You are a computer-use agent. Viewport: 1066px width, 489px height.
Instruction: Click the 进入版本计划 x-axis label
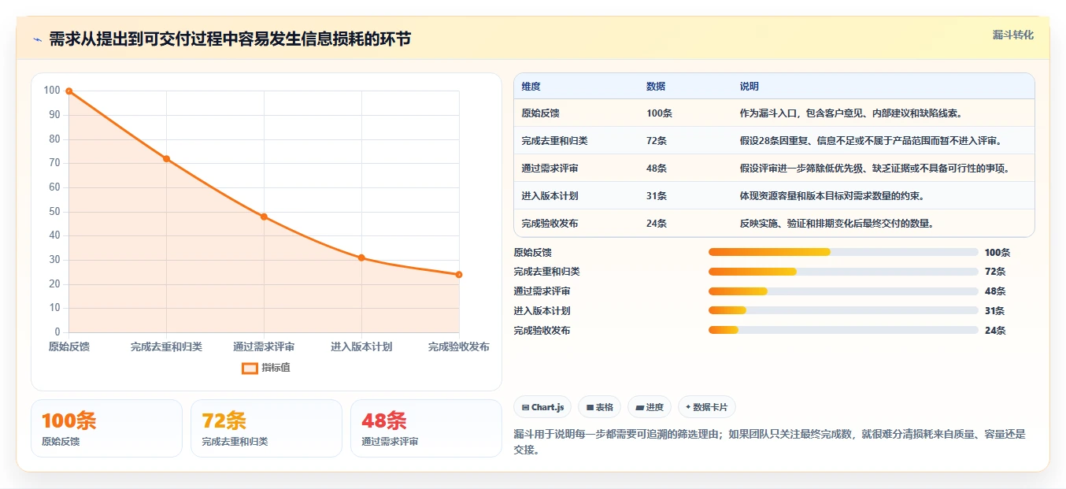[361, 346]
